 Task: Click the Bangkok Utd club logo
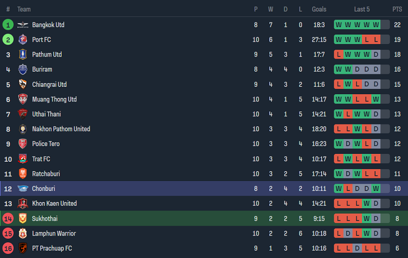22,25
